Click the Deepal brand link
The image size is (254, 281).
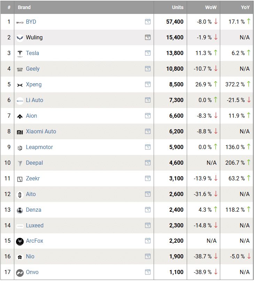(x=34, y=163)
